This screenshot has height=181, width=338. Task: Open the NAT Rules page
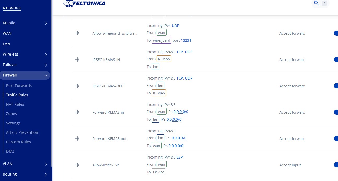click(15, 104)
